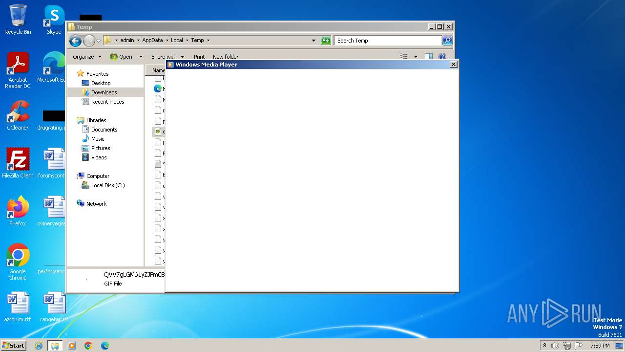The height and width of the screenshot is (352, 625).
Task: Change view with the views icon
Action: (x=404, y=57)
